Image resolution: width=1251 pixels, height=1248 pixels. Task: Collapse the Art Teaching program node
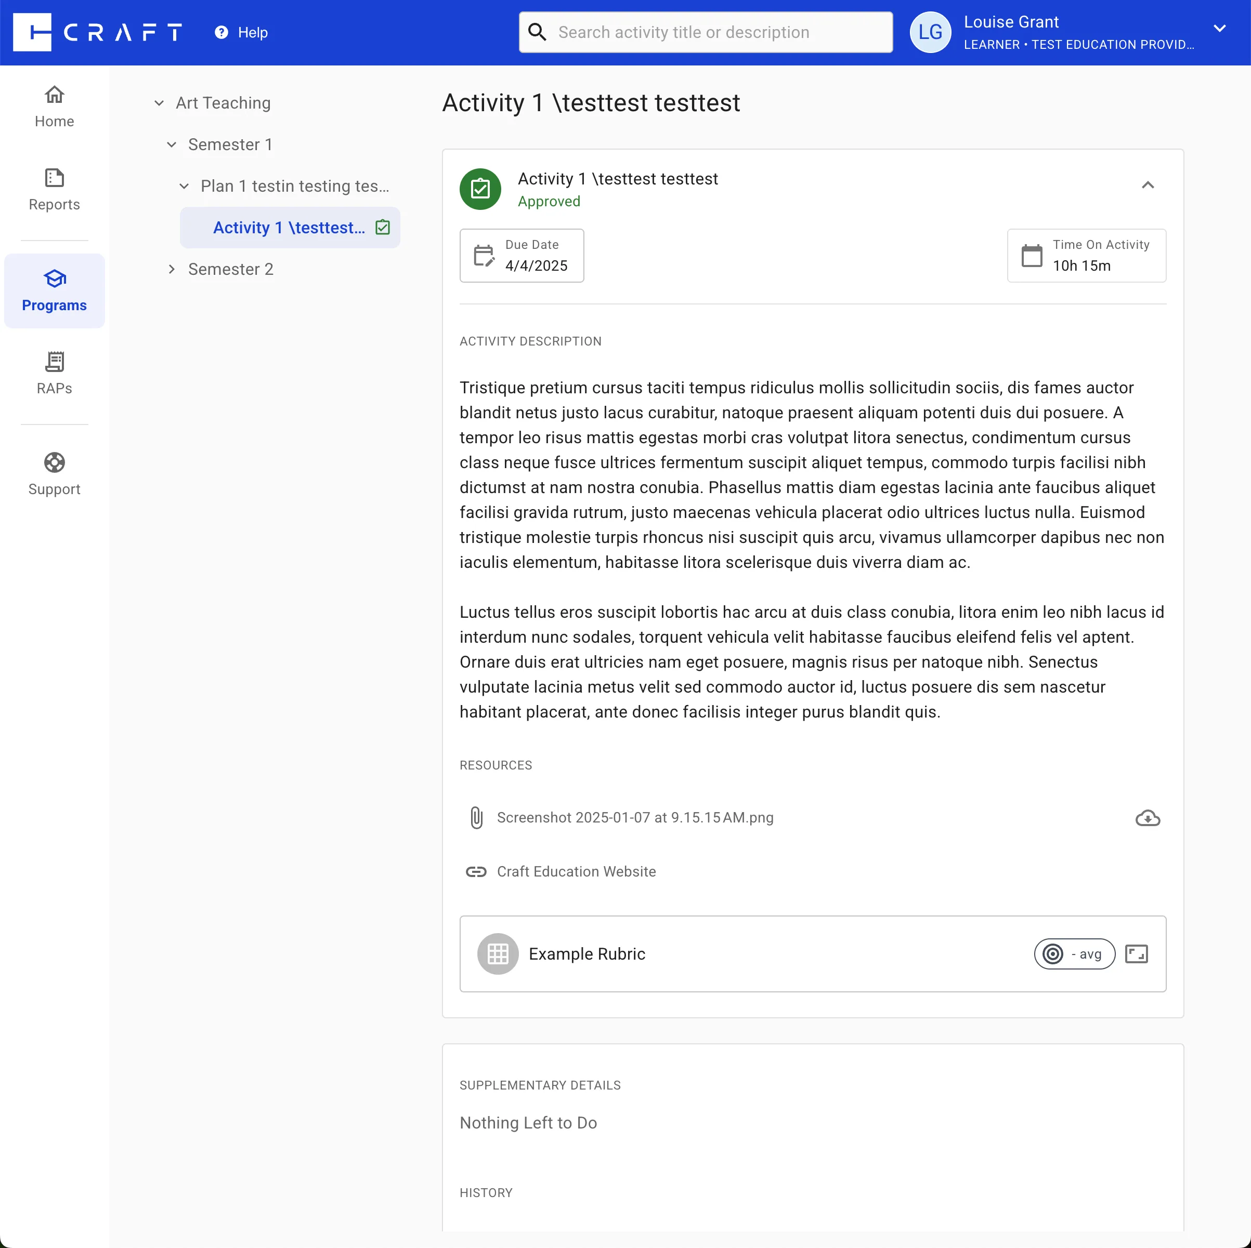click(159, 103)
